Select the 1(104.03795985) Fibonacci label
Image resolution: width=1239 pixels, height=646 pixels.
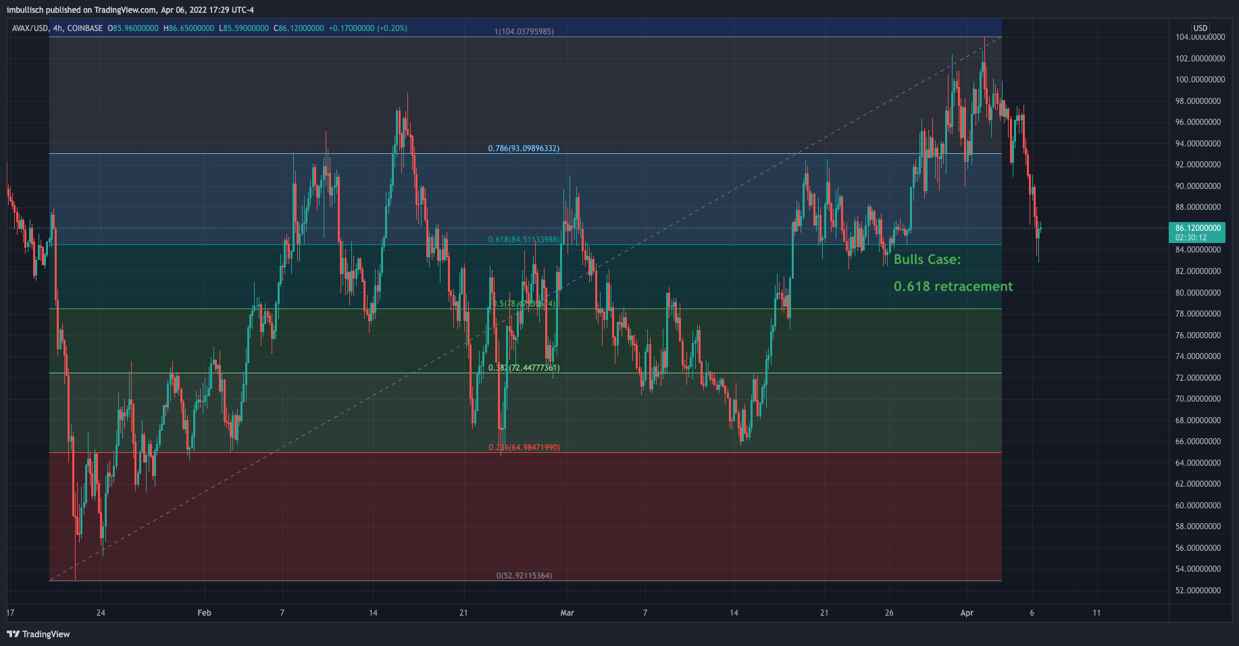click(x=524, y=32)
